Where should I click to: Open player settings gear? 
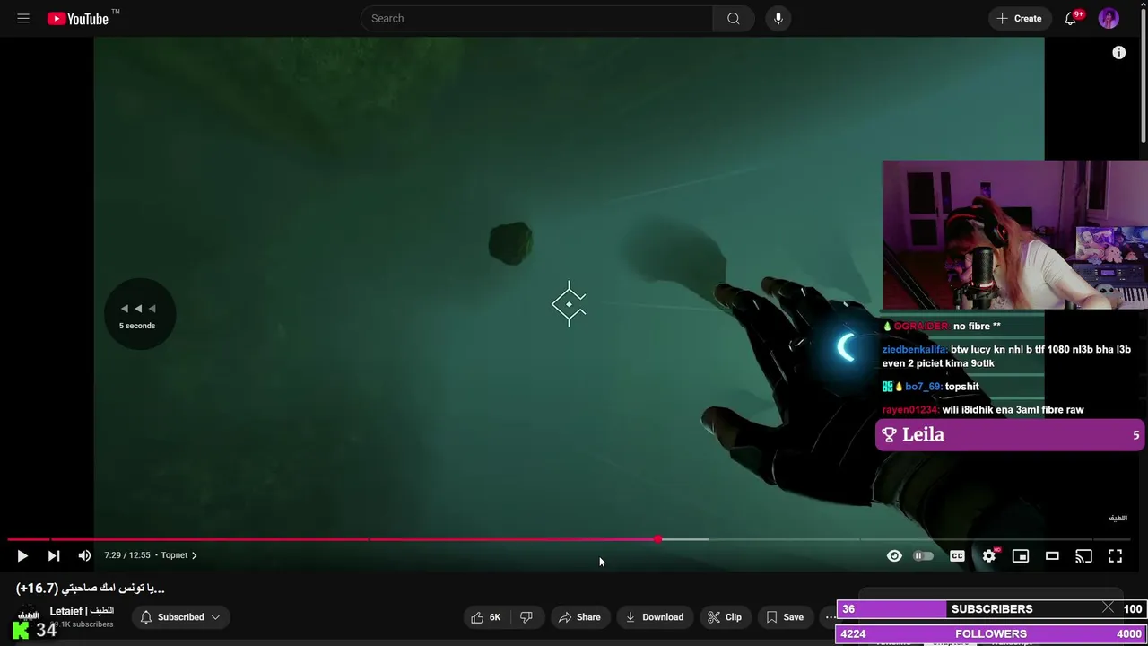[989, 556]
